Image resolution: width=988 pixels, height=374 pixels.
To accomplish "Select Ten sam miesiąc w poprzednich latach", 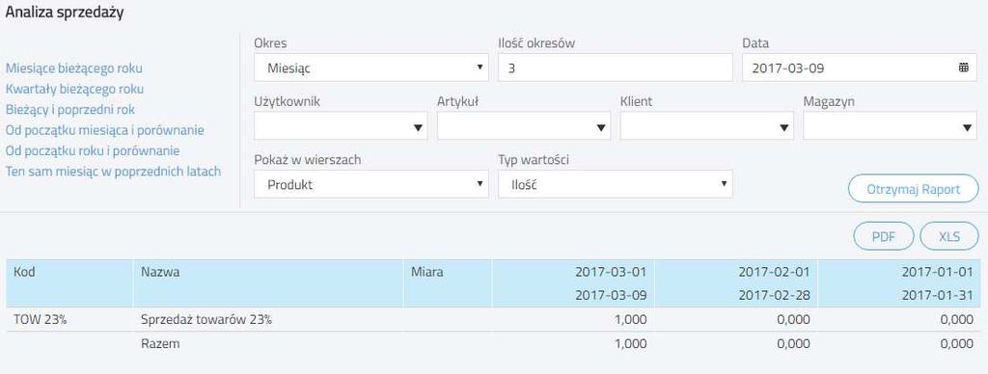I will click(x=114, y=172).
